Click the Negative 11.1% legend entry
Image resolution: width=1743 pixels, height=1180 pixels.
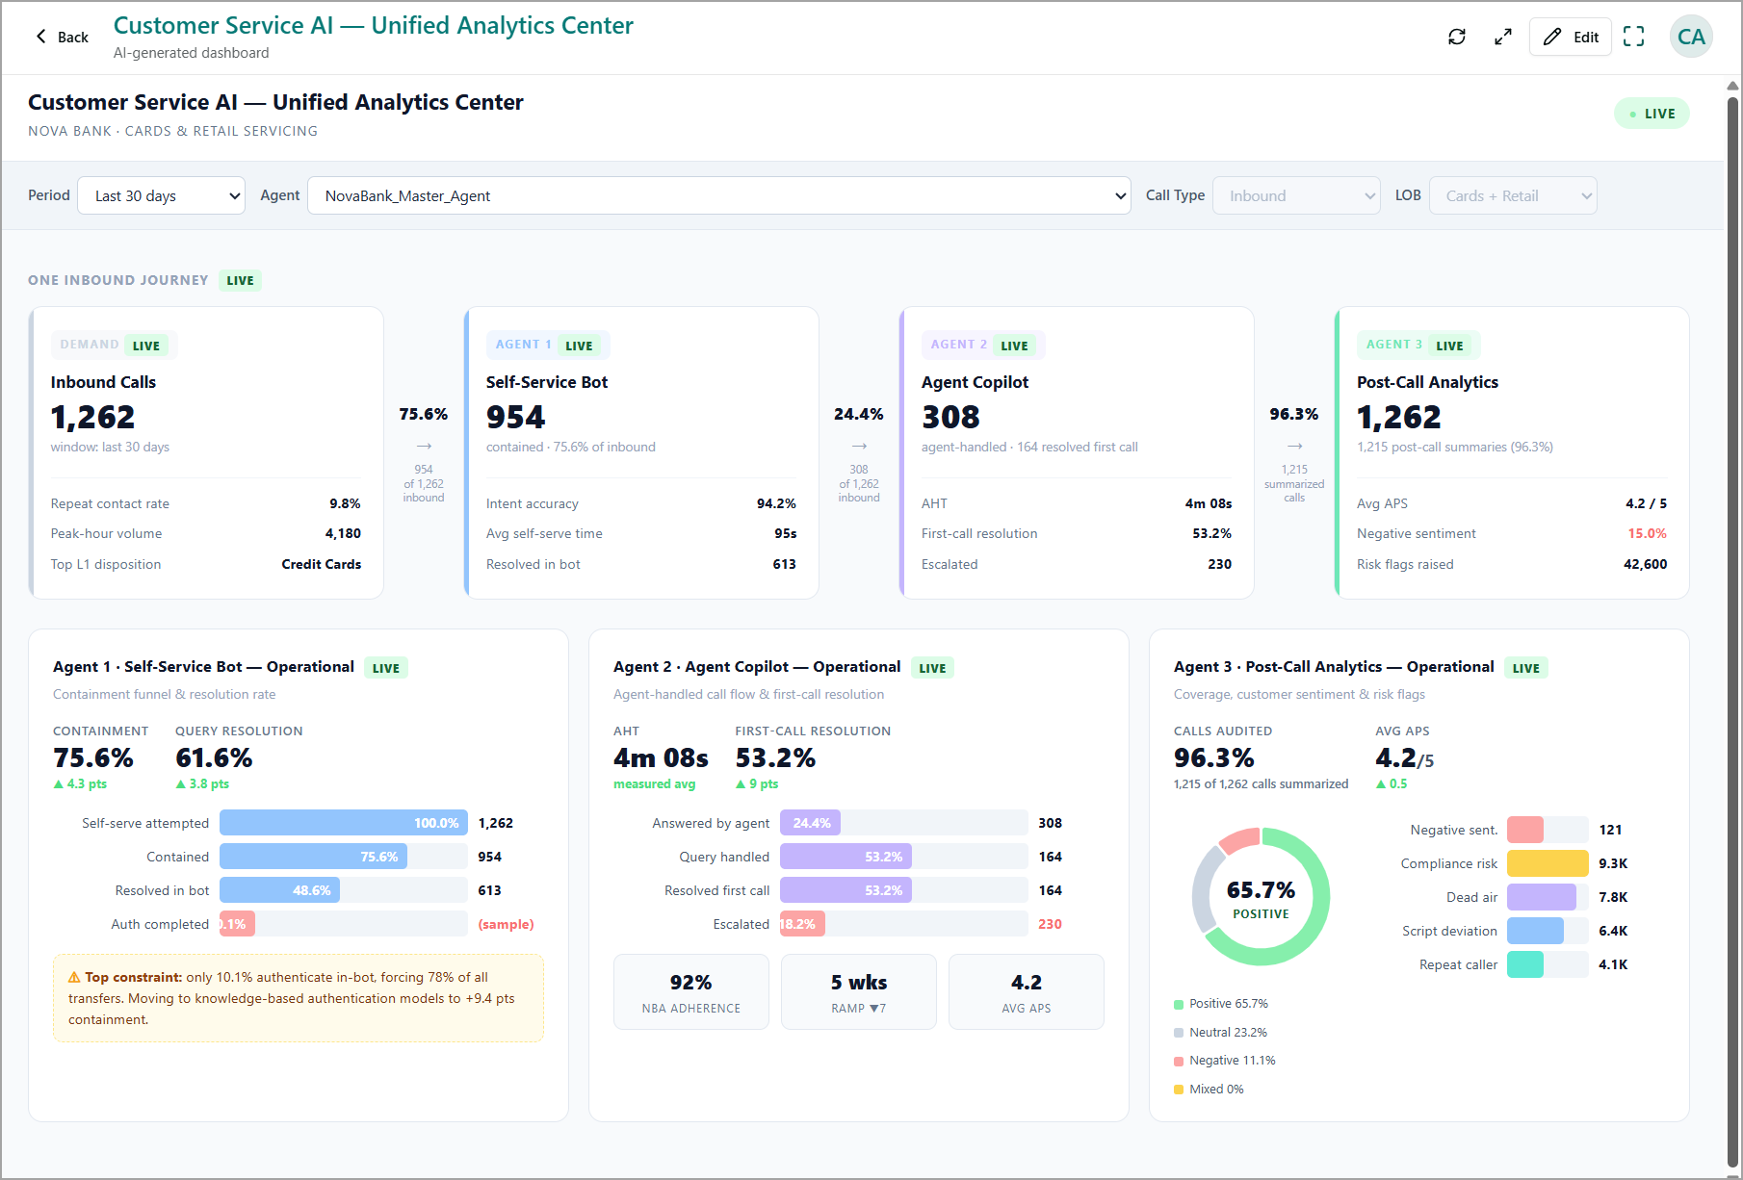(1224, 1061)
